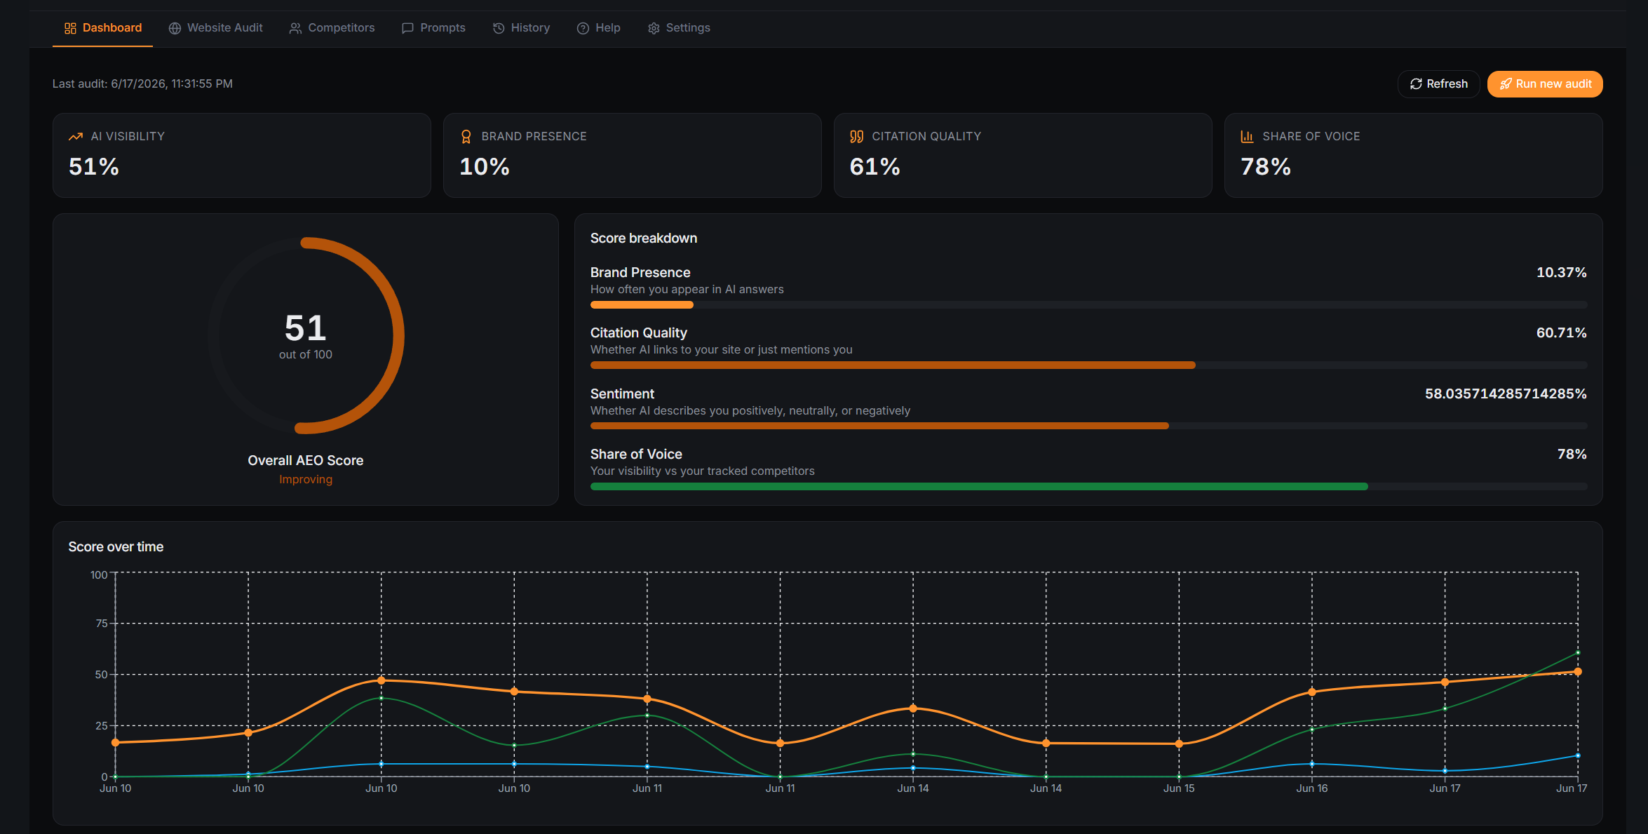
Task: Click the Prompts chat bubble icon
Action: 407,28
